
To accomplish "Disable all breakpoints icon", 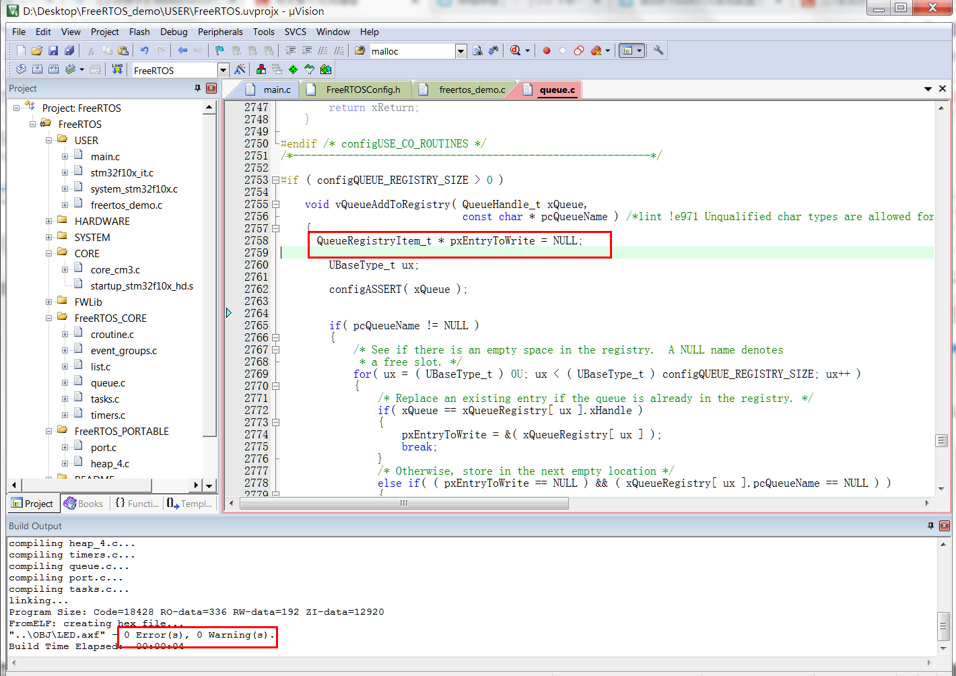I will coord(579,50).
